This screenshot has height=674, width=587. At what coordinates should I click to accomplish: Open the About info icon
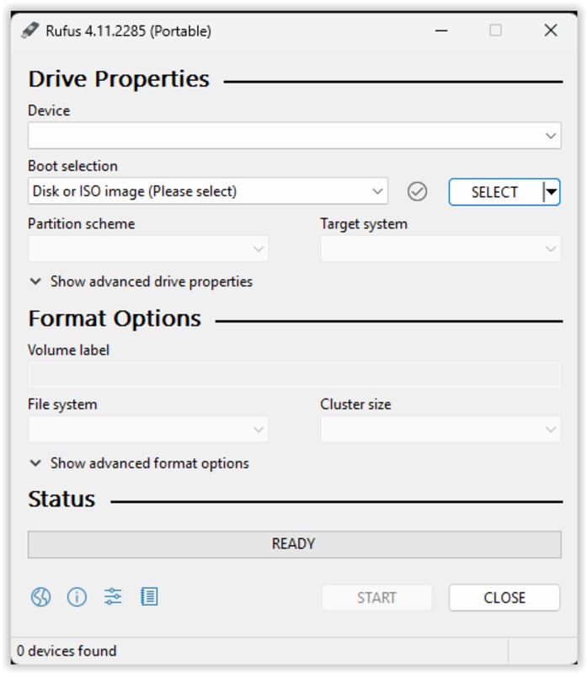pyautogui.click(x=77, y=597)
